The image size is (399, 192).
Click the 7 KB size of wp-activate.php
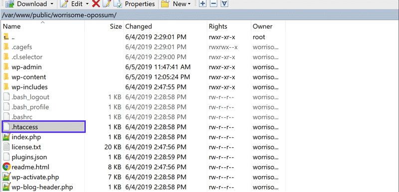coord(115,177)
